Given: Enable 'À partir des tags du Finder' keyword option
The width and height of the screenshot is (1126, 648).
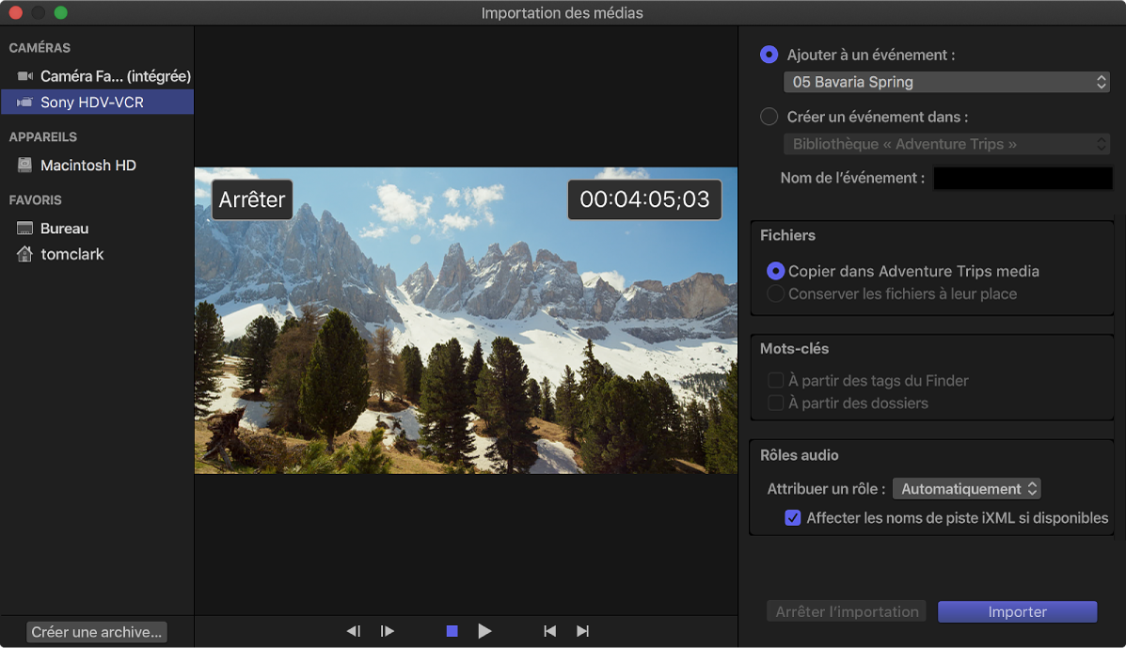Looking at the screenshot, I should click(775, 380).
